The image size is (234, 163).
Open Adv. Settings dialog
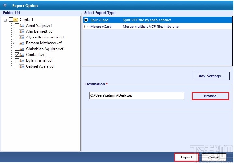(211, 76)
